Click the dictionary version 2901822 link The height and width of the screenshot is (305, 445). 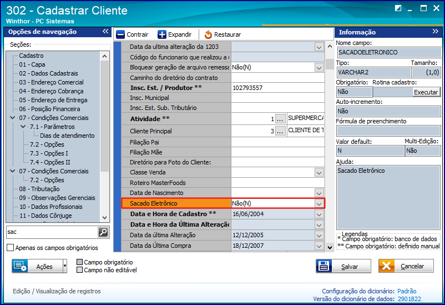[x=409, y=299]
